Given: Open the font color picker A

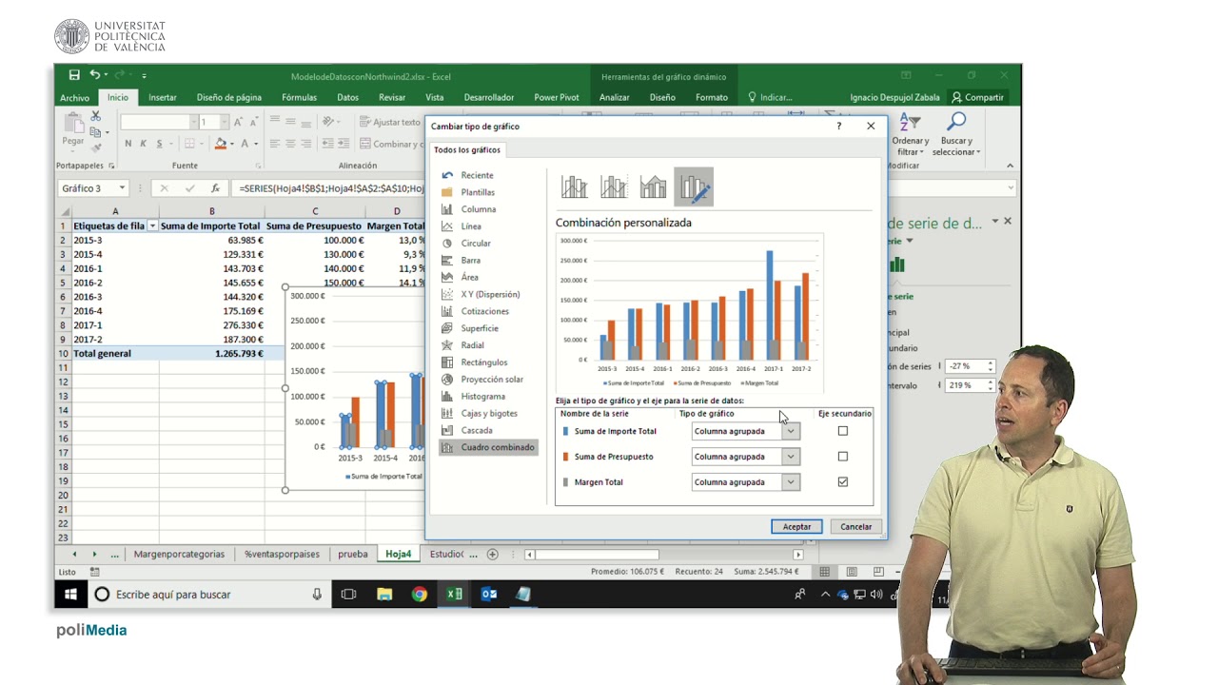Looking at the screenshot, I should (245, 144).
